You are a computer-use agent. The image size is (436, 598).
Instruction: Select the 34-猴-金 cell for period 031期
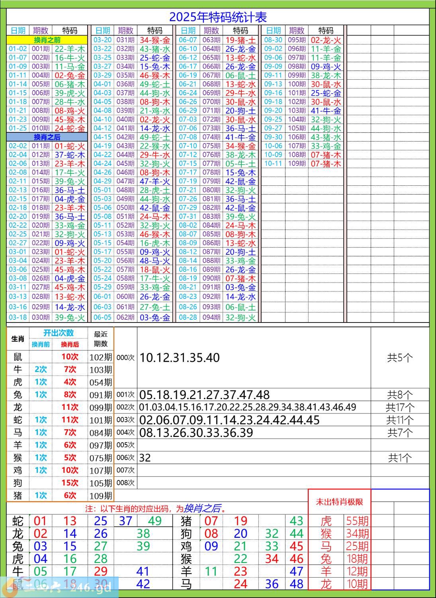[x=155, y=40]
